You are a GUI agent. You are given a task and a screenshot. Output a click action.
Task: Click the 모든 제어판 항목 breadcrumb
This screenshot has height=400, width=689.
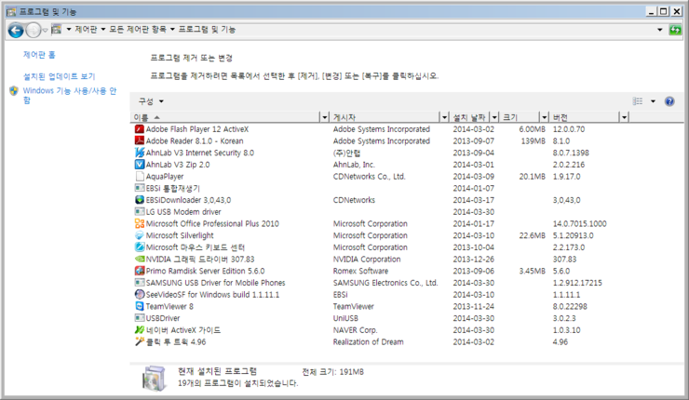coord(138,30)
